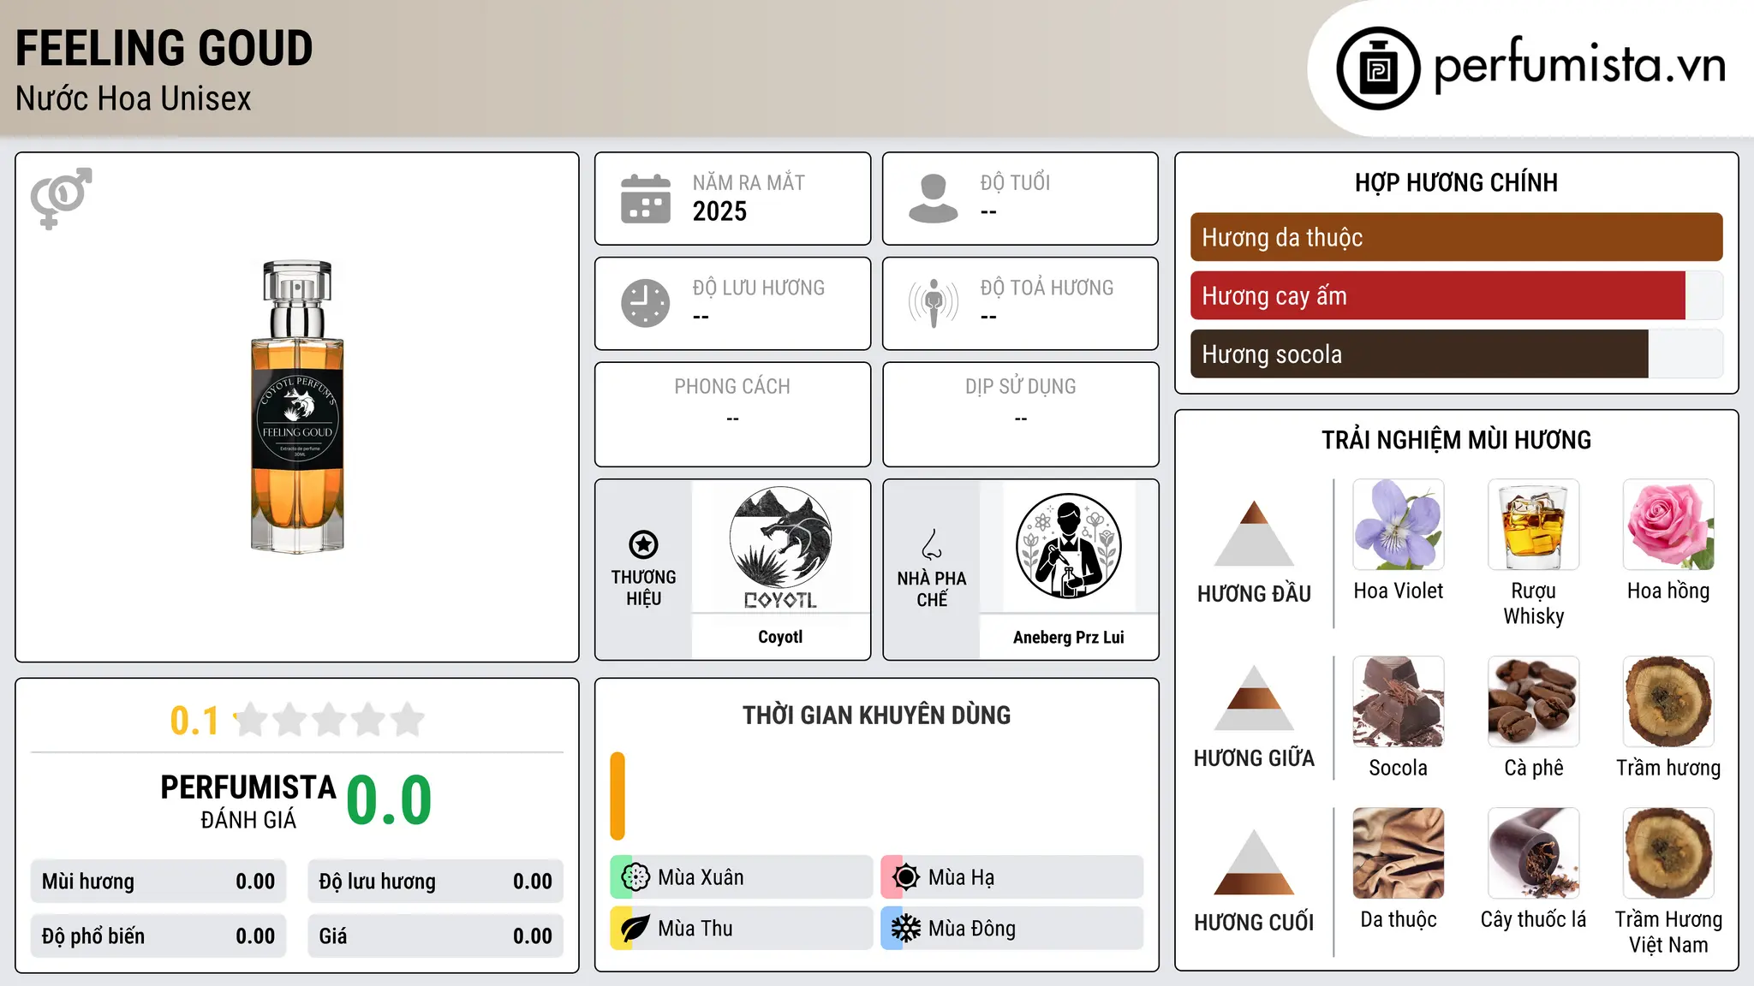
Task: Open the Hoa hồng note image
Action: point(1668,525)
